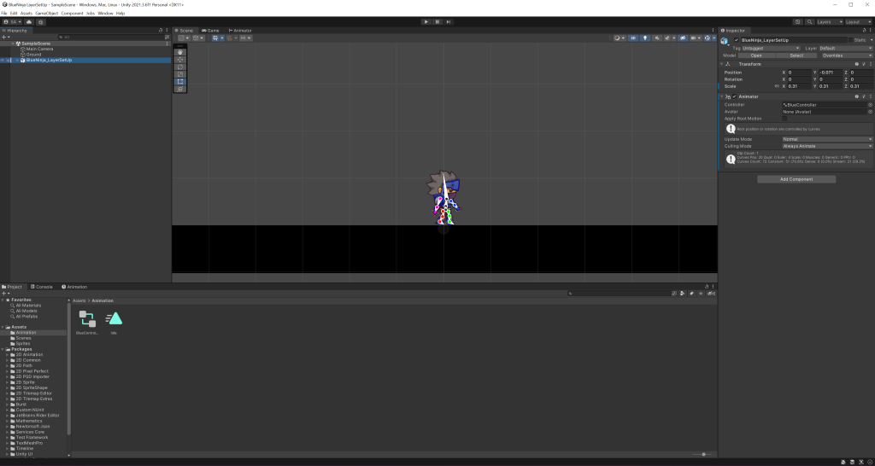Toggle the Static checkbox in Inspector
The width and height of the screenshot is (875, 466).
[849, 40]
